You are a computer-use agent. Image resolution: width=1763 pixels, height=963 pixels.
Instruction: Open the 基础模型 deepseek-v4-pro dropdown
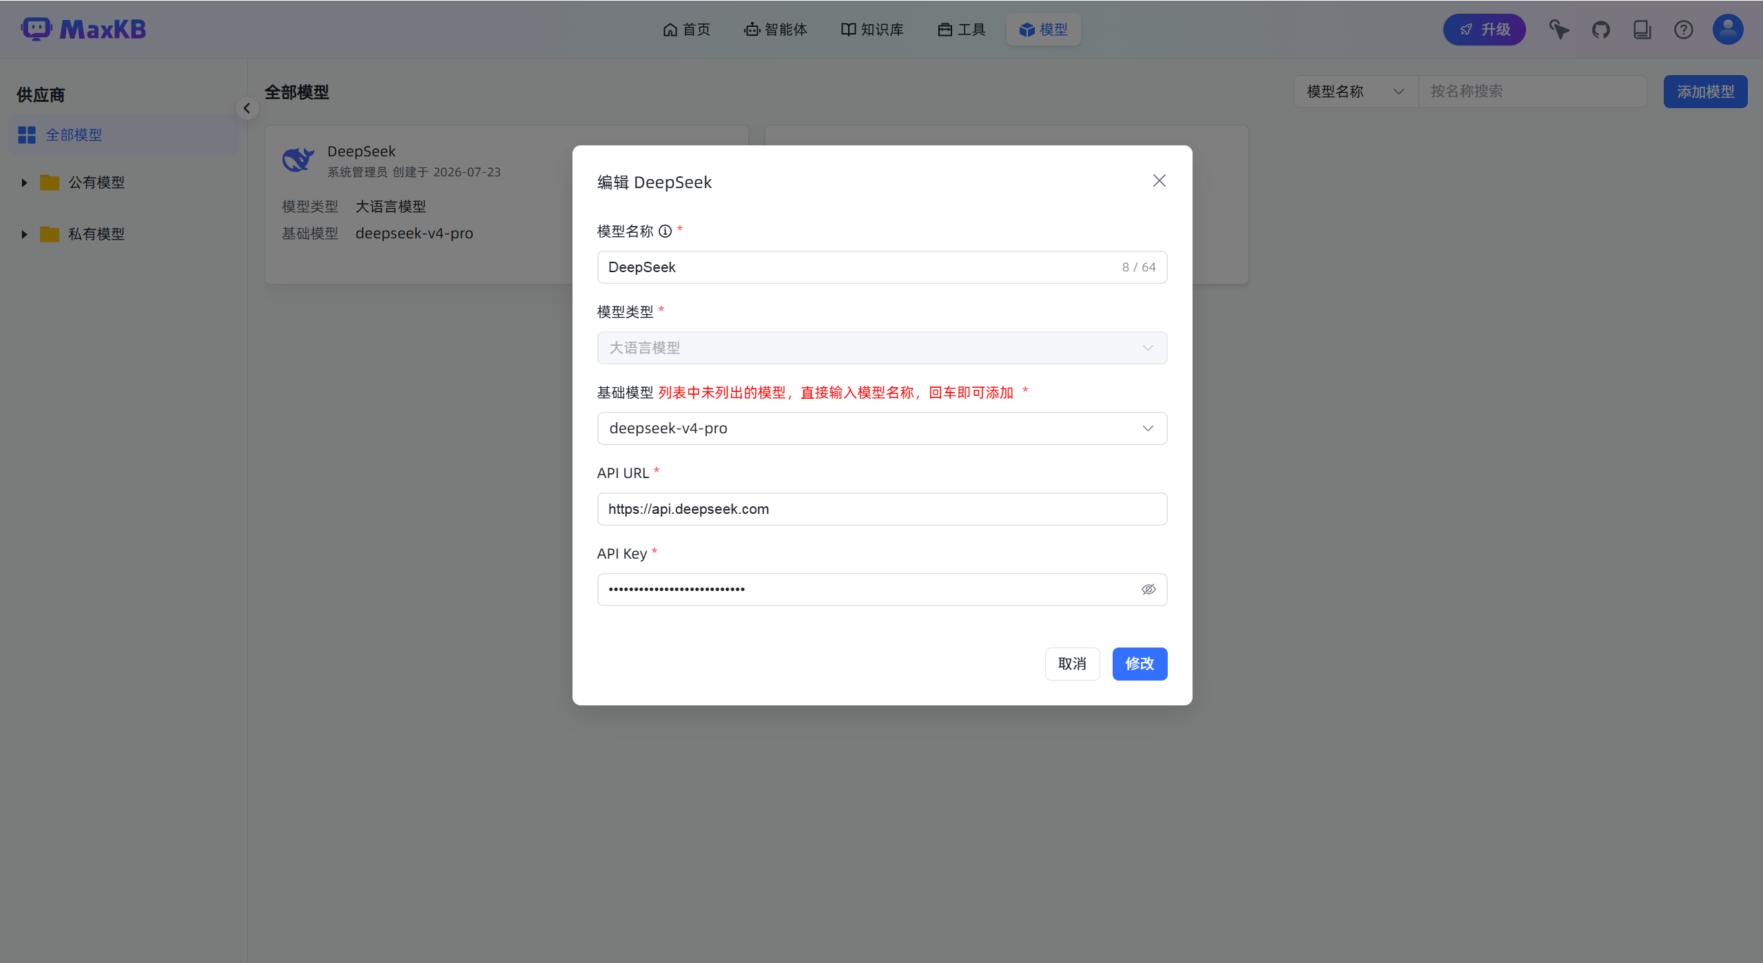[882, 428]
